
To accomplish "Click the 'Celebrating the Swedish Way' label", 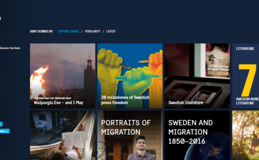I will coord(52,98).
